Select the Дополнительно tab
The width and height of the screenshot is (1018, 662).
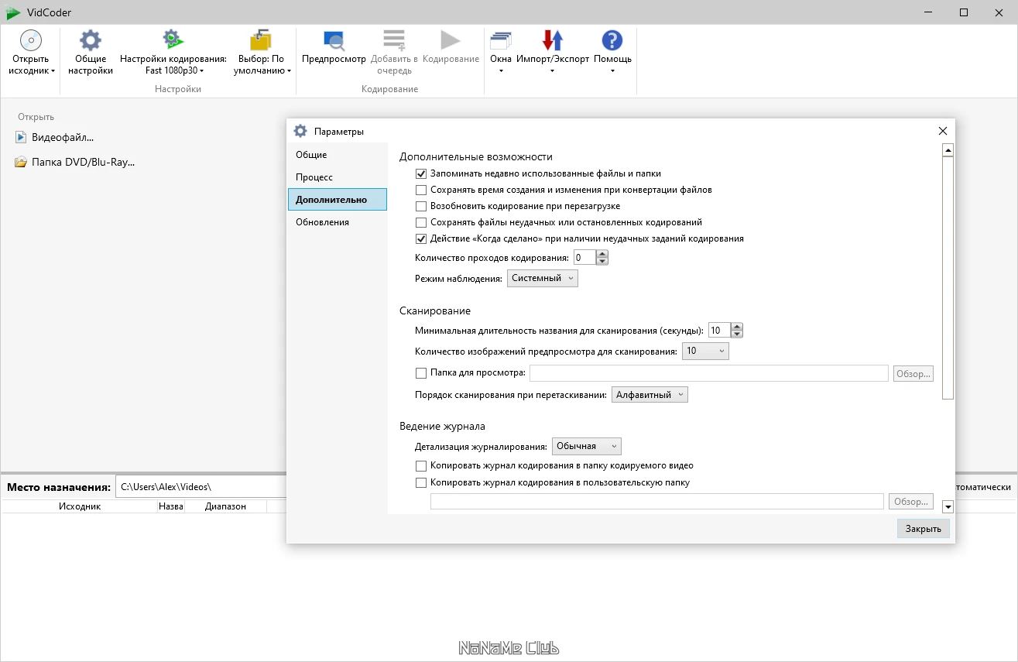pos(337,200)
